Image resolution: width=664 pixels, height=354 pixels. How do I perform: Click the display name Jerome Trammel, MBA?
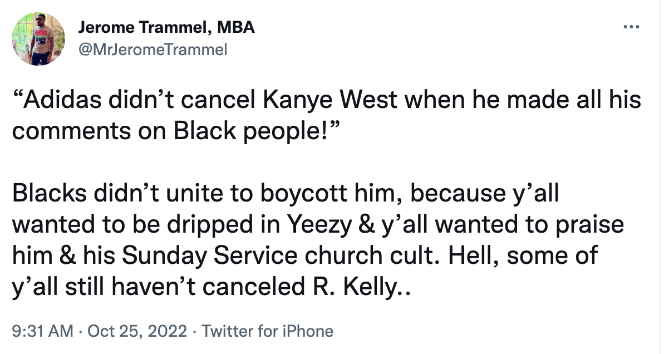click(167, 27)
